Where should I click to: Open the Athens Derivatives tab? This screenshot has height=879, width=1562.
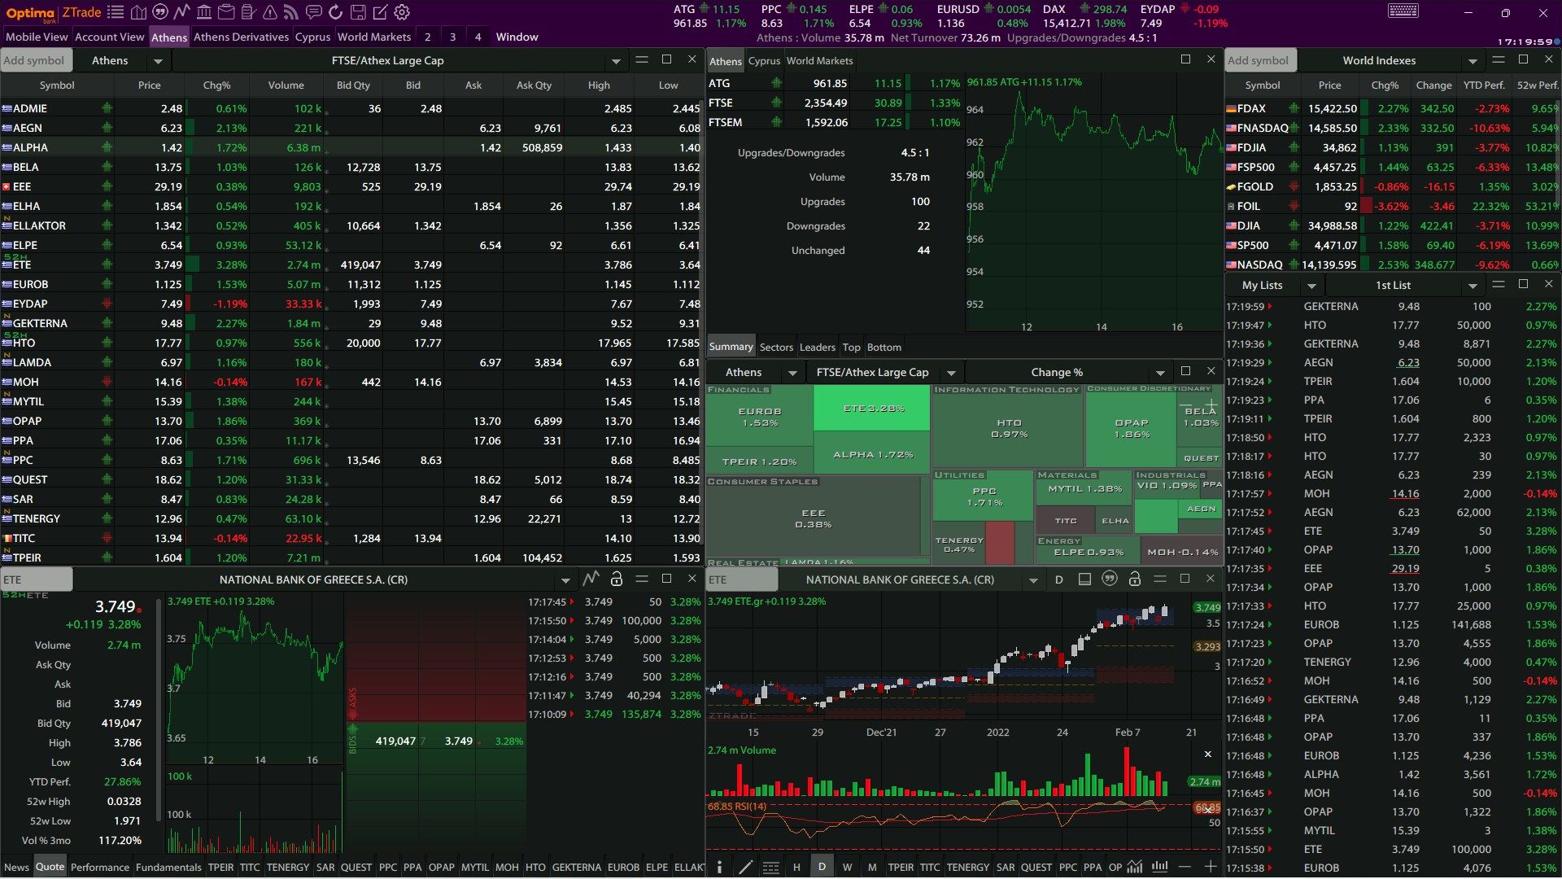tap(241, 37)
